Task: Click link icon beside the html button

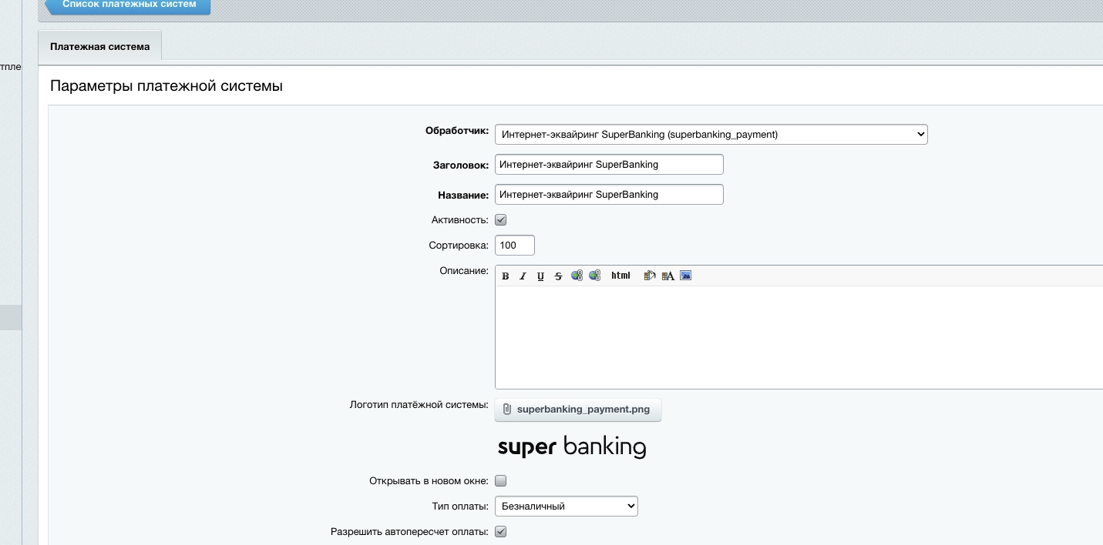Action: point(595,276)
